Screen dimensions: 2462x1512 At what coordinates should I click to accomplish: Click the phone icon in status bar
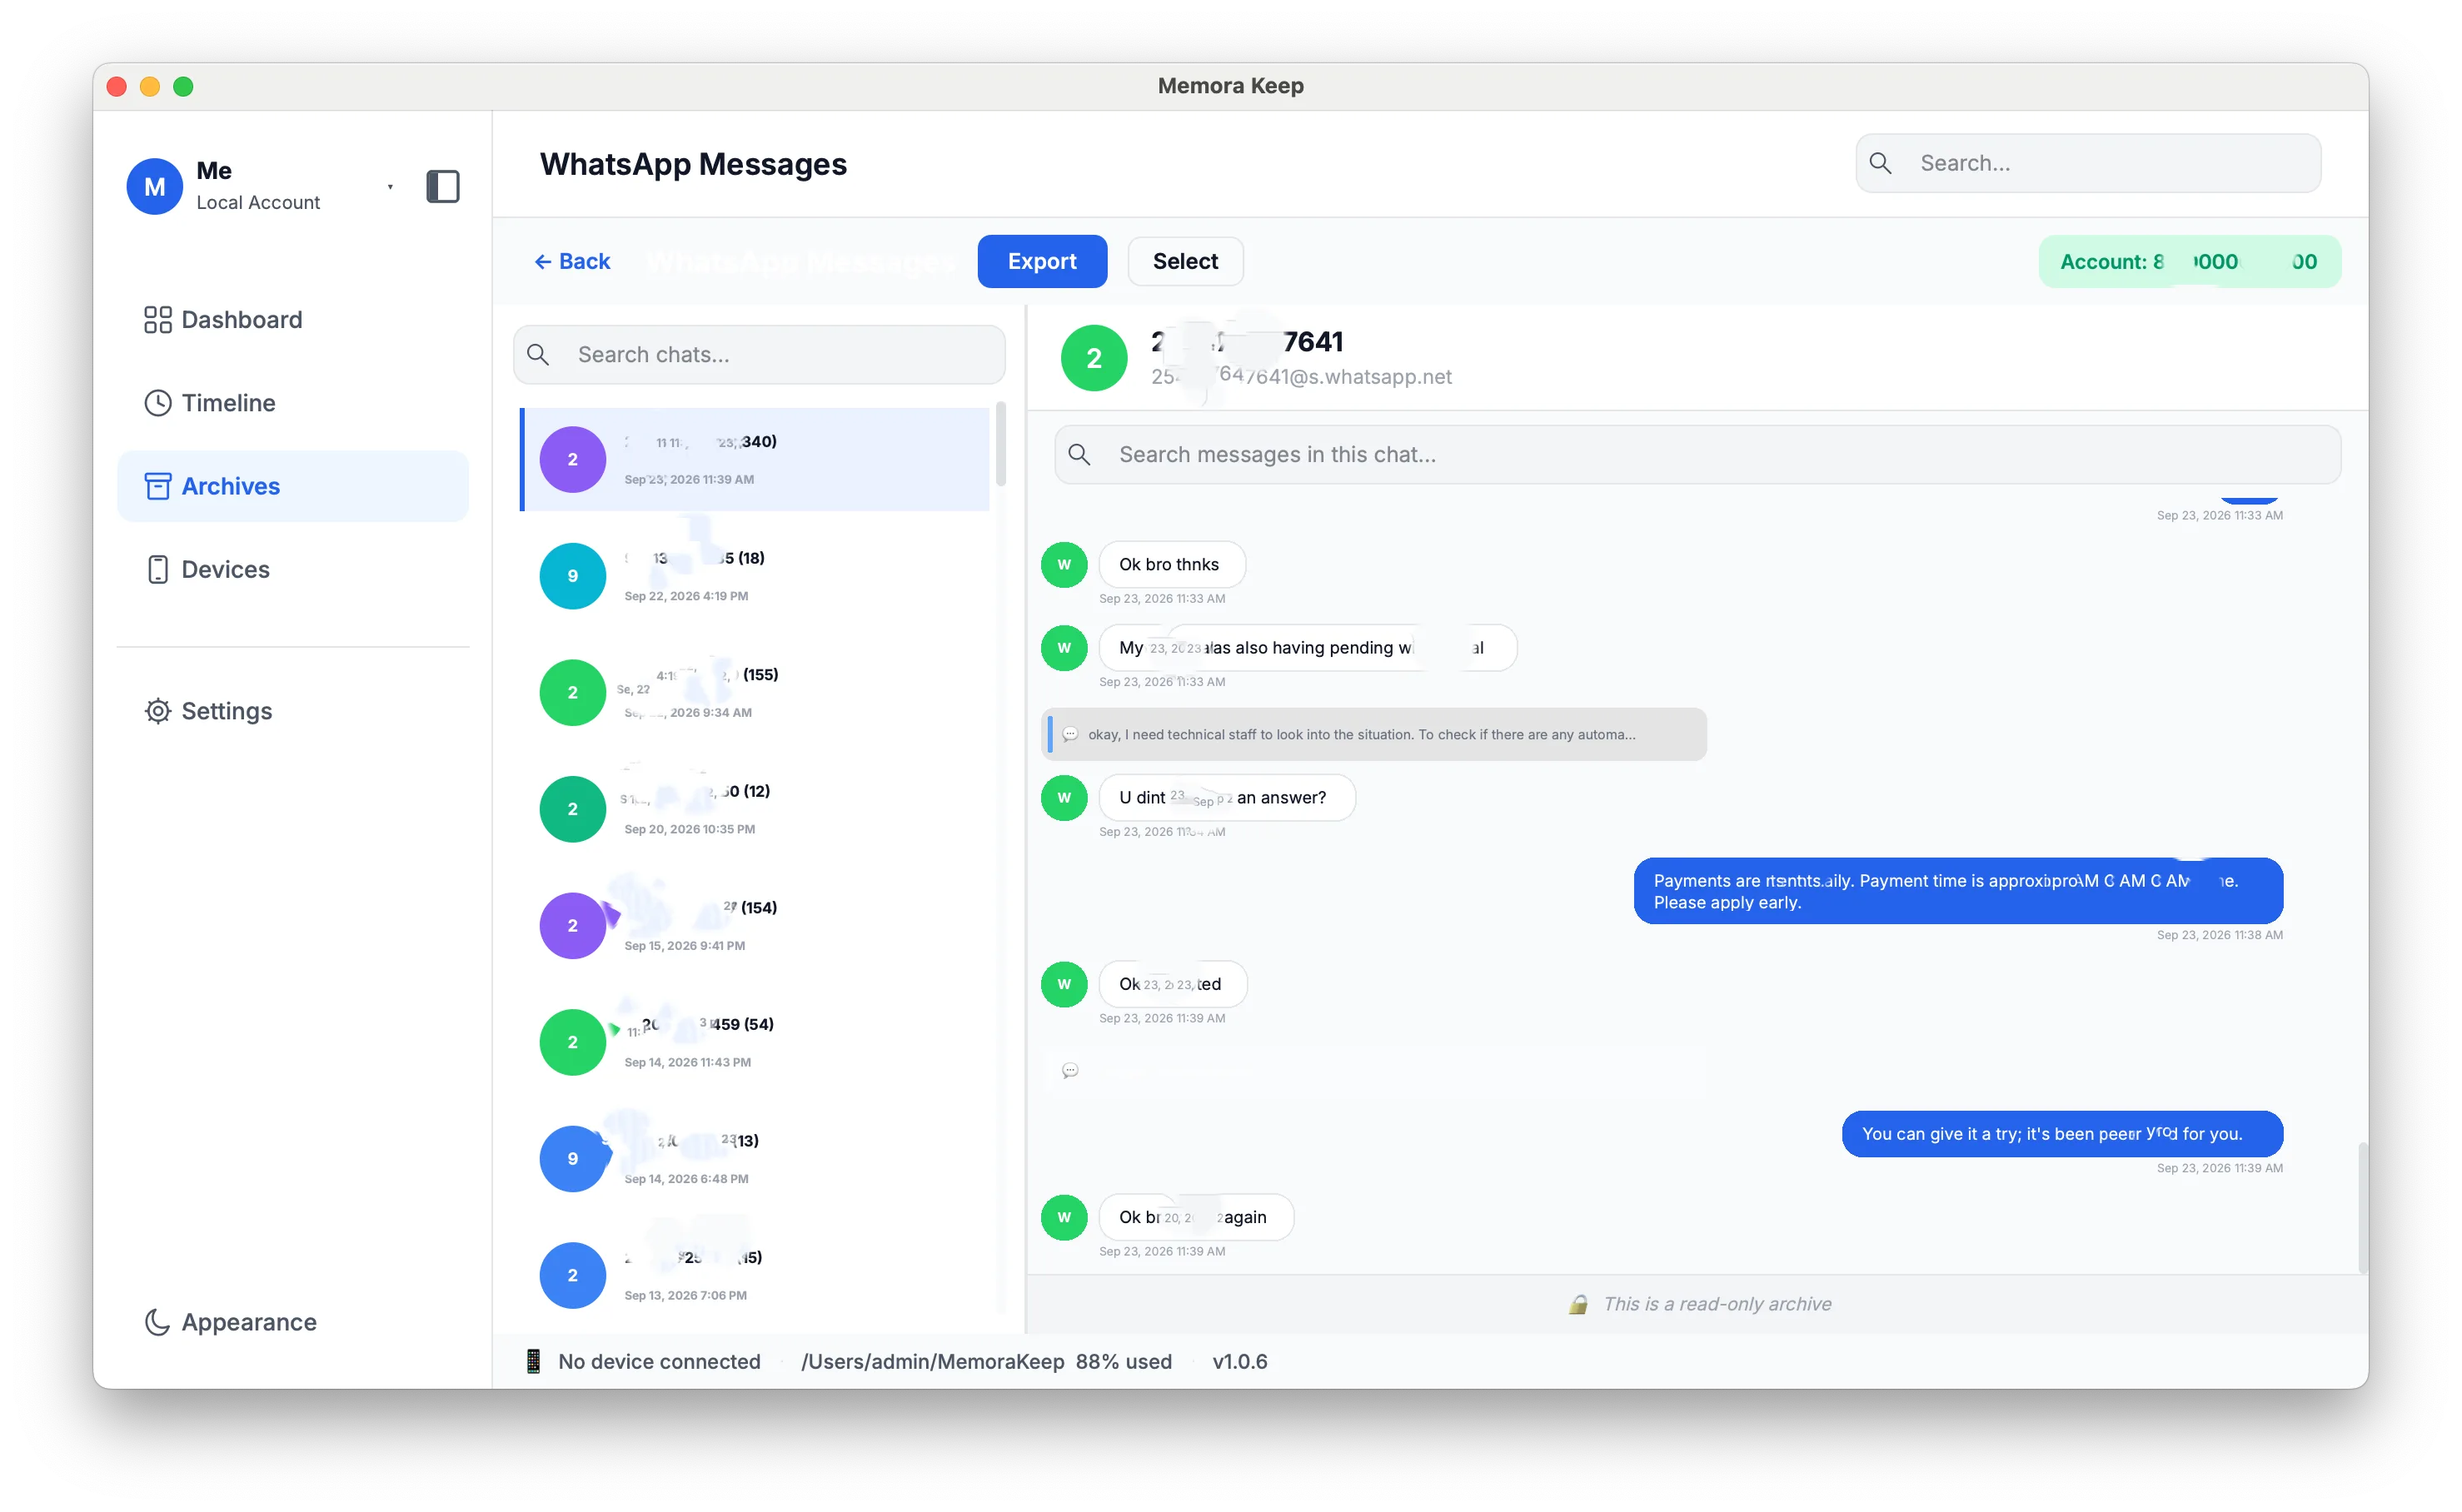pos(533,1361)
